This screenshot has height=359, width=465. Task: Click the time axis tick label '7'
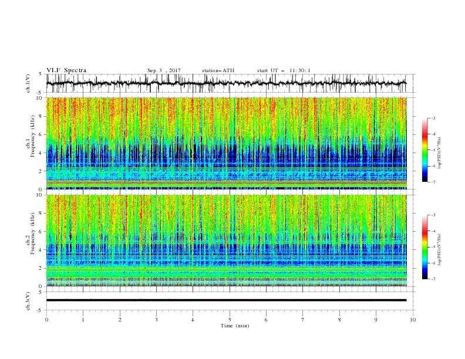click(x=303, y=320)
